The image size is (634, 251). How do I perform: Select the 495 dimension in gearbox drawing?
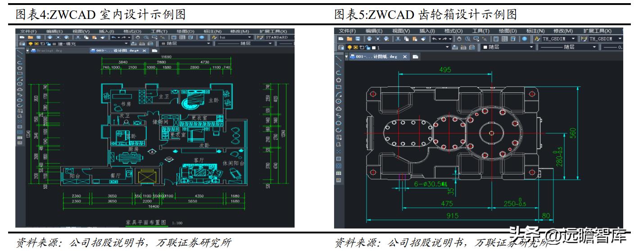click(445, 70)
